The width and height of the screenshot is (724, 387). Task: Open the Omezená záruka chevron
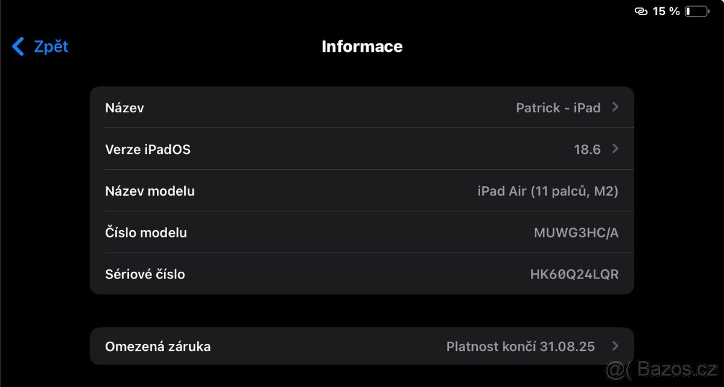click(x=615, y=346)
